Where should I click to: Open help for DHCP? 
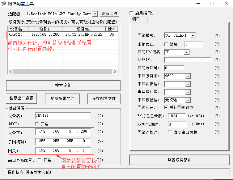(x=100, y=124)
